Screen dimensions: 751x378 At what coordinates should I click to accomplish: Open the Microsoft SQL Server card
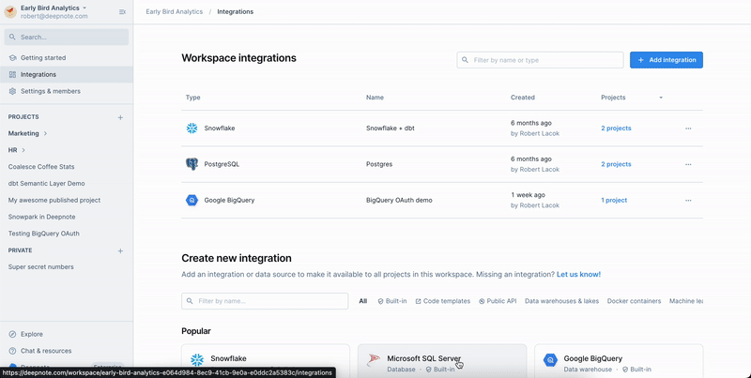pyautogui.click(x=442, y=361)
